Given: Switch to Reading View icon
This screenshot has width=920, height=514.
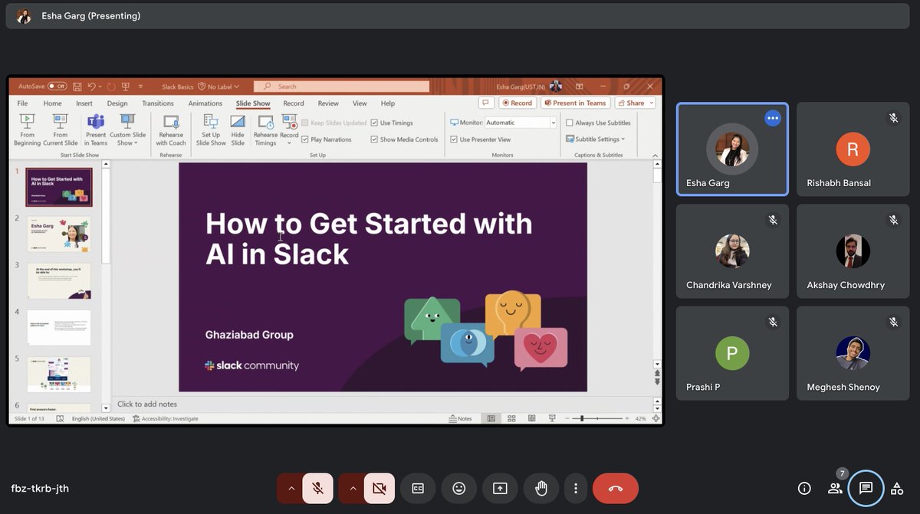Looking at the screenshot, I should click(x=531, y=419).
